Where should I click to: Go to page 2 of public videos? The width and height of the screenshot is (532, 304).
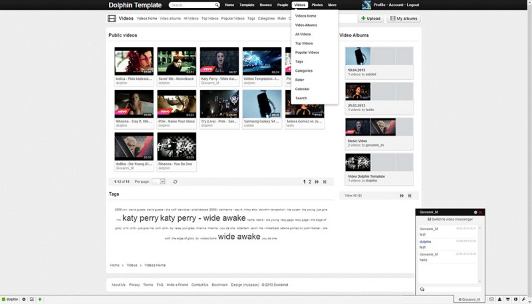pos(310,182)
